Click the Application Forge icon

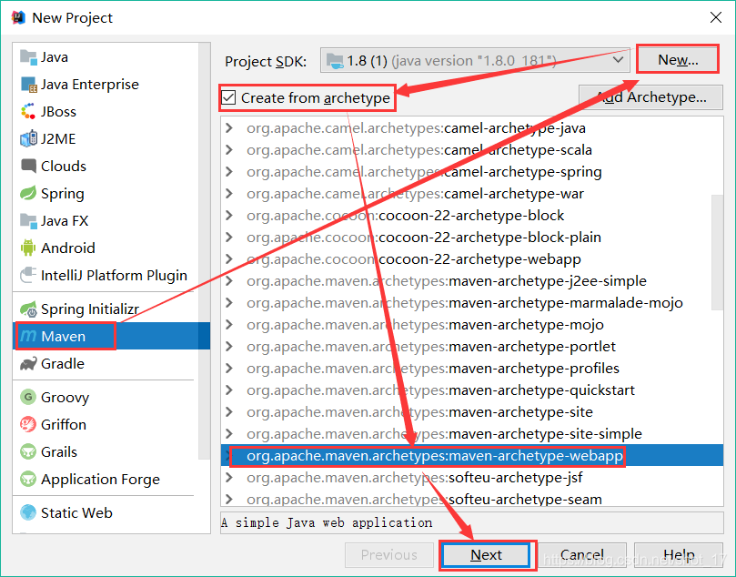(x=28, y=480)
